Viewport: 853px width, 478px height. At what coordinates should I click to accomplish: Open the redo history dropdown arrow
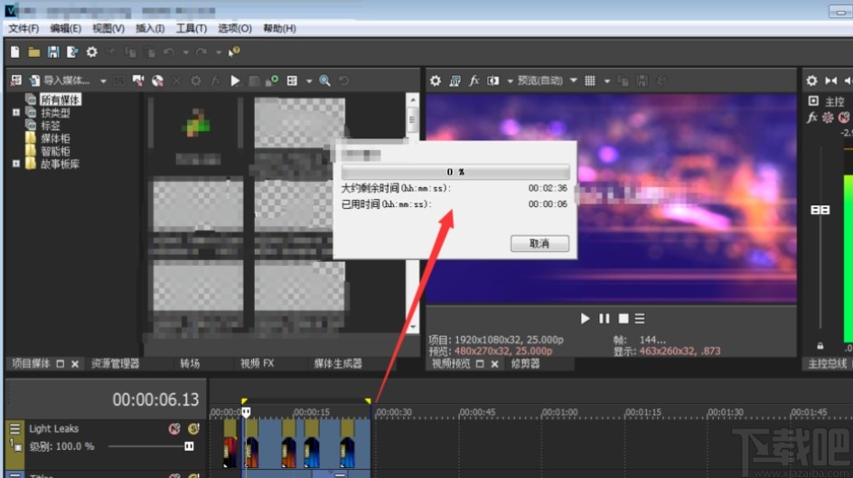(x=218, y=52)
